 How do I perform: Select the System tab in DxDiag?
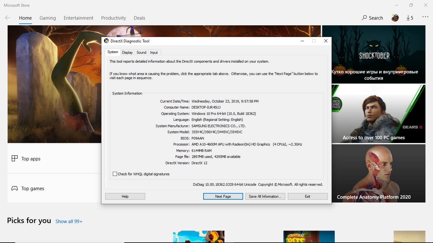point(113,52)
